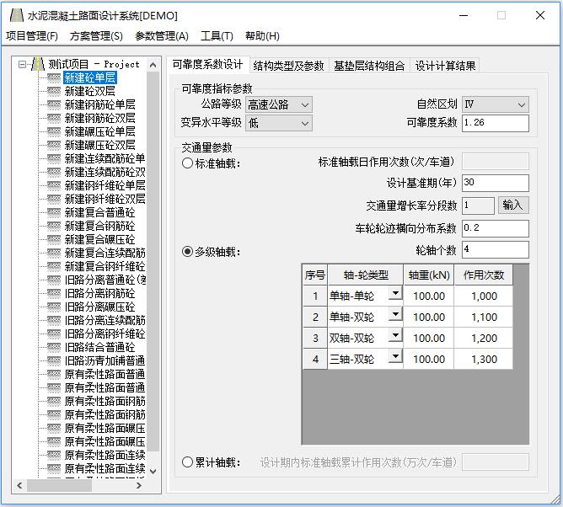Image resolution: width=563 pixels, height=507 pixels.
Task: Select the 累计轴载 radio button
Action: click(187, 462)
